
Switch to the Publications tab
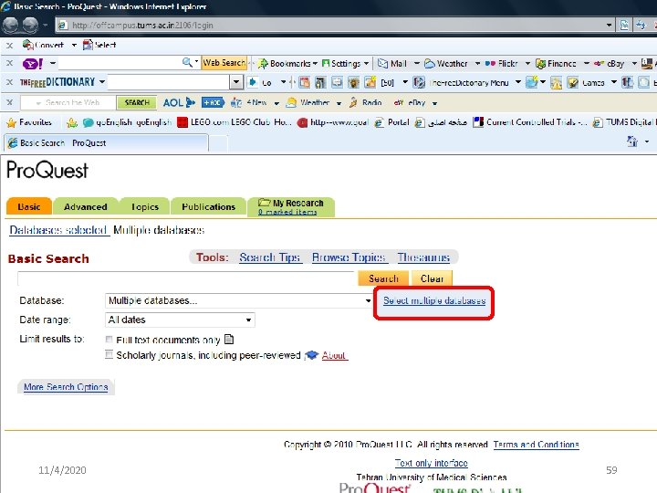point(208,206)
